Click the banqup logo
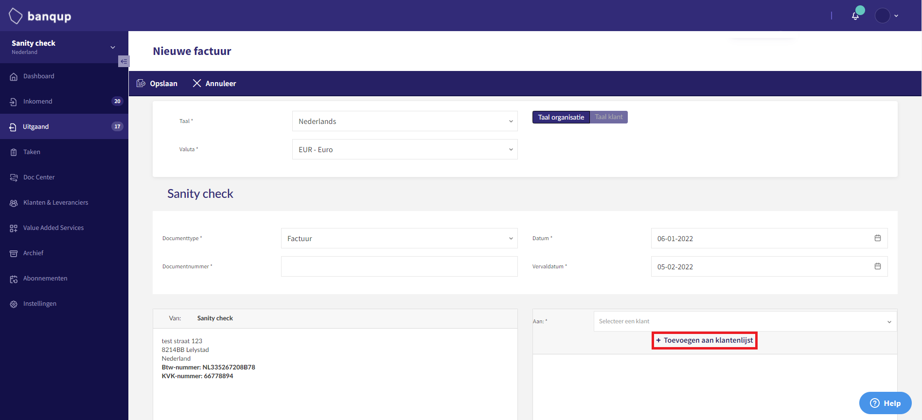Image resolution: width=922 pixels, height=420 pixels. coord(40,16)
